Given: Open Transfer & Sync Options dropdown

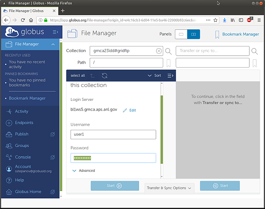Looking at the screenshot, I should [x=169, y=188].
